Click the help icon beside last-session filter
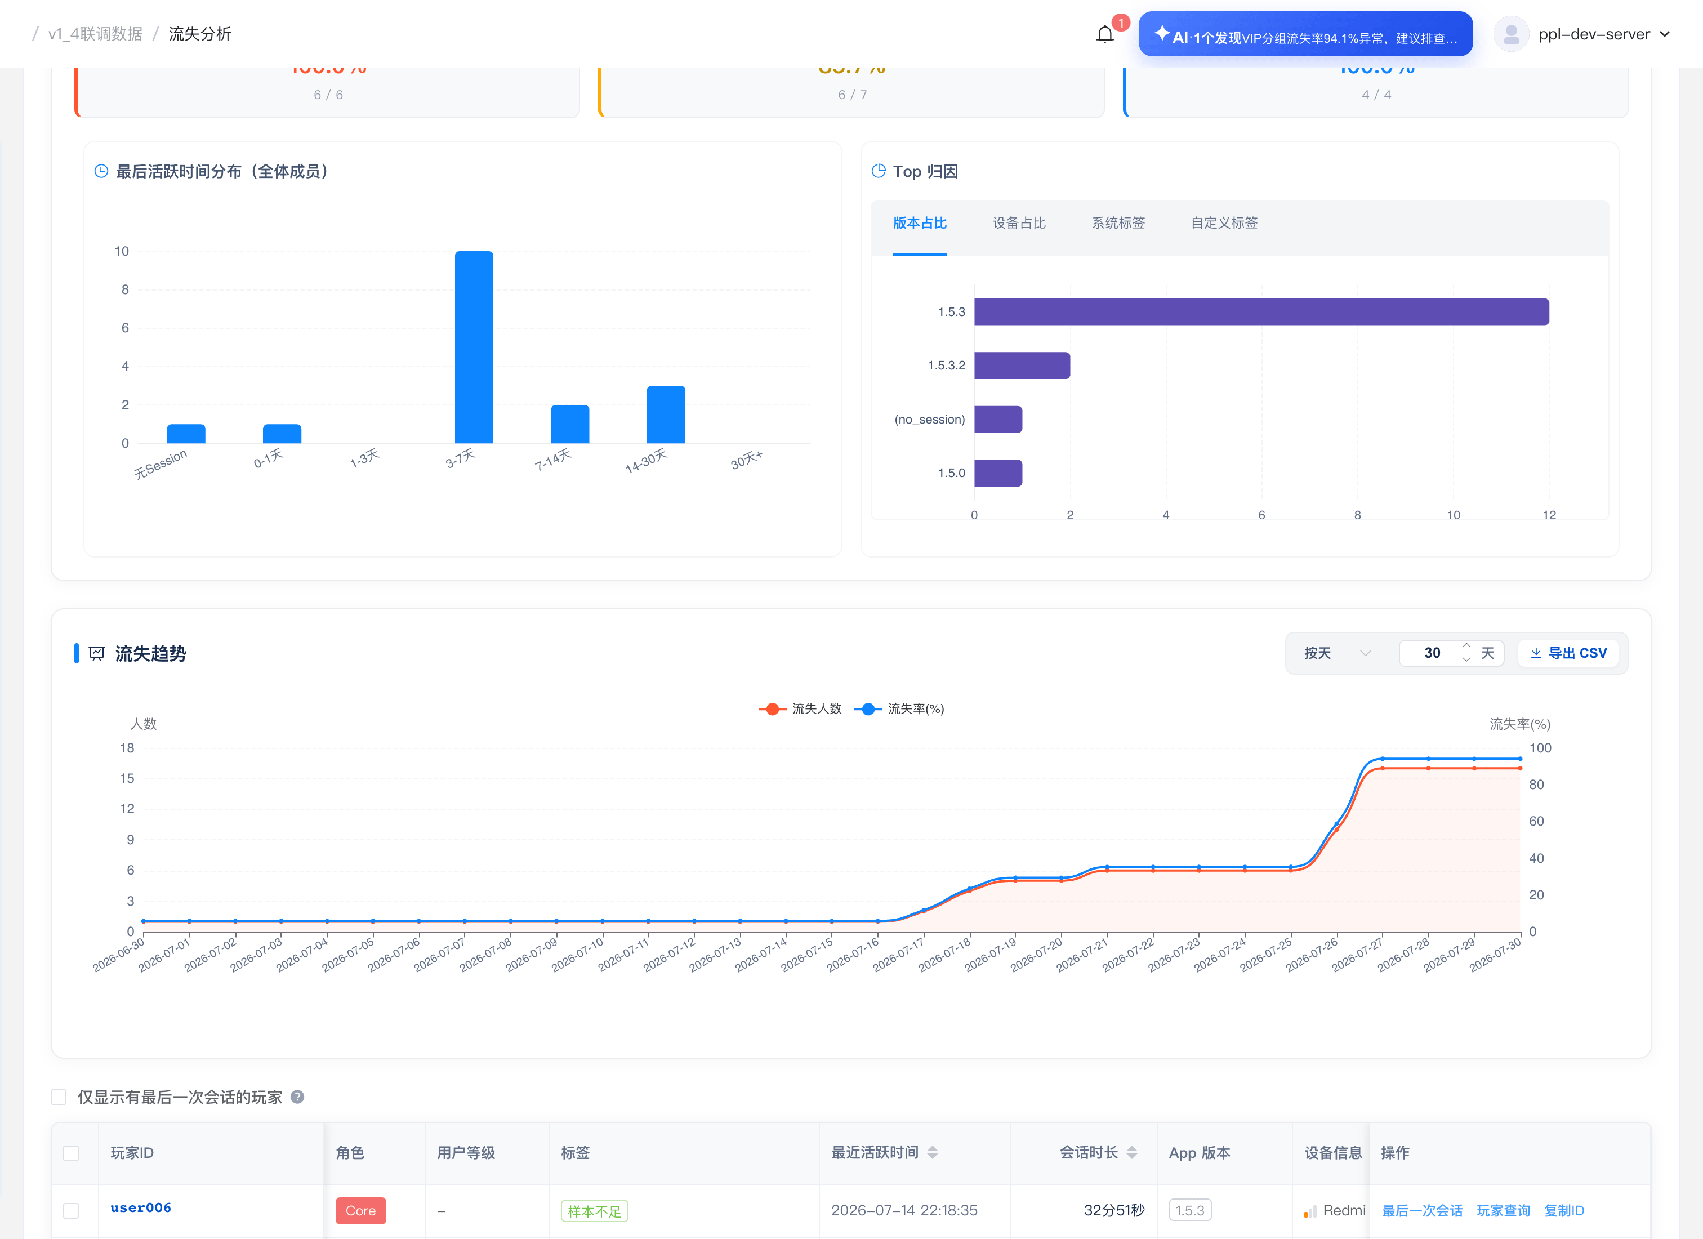The width and height of the screenshot is (1703, 1239). pos(297,1097)
